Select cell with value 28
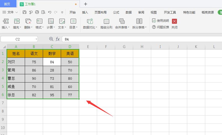 (52, 70)
